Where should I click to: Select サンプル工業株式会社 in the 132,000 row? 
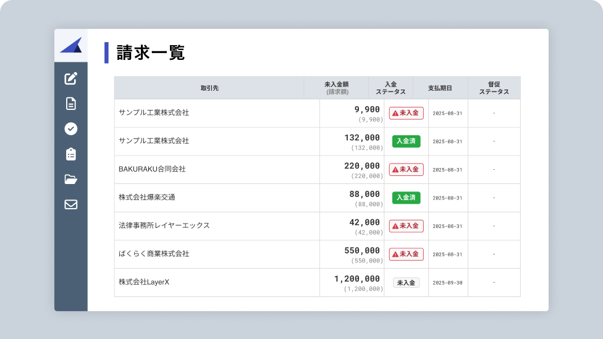(x=154, y=141)
